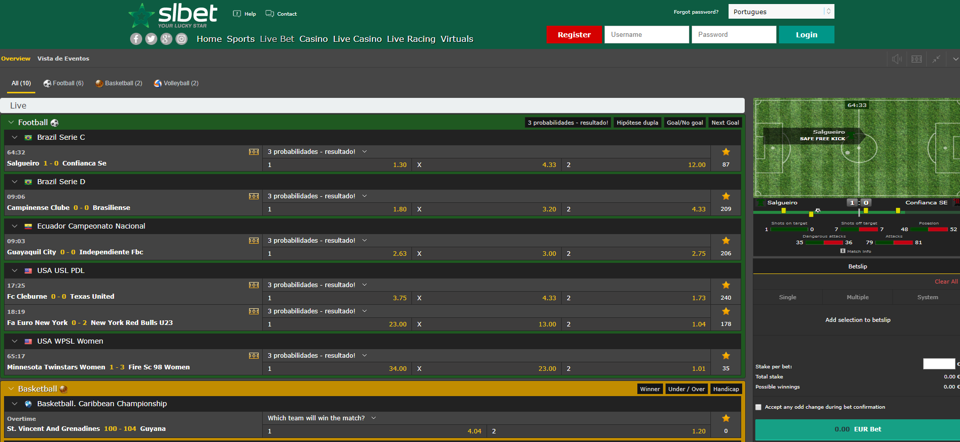Focus the Username input field
The image size is (960, 442).
(647, 35)
